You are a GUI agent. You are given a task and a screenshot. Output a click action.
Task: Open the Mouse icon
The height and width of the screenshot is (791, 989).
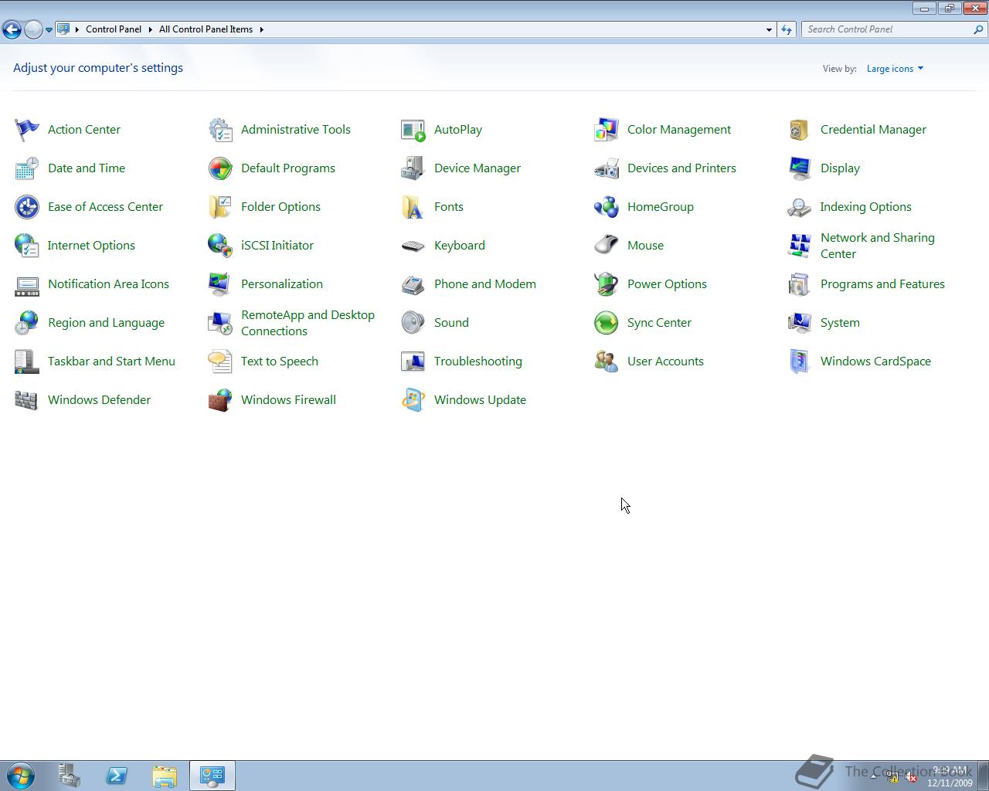tap(607, 246)
